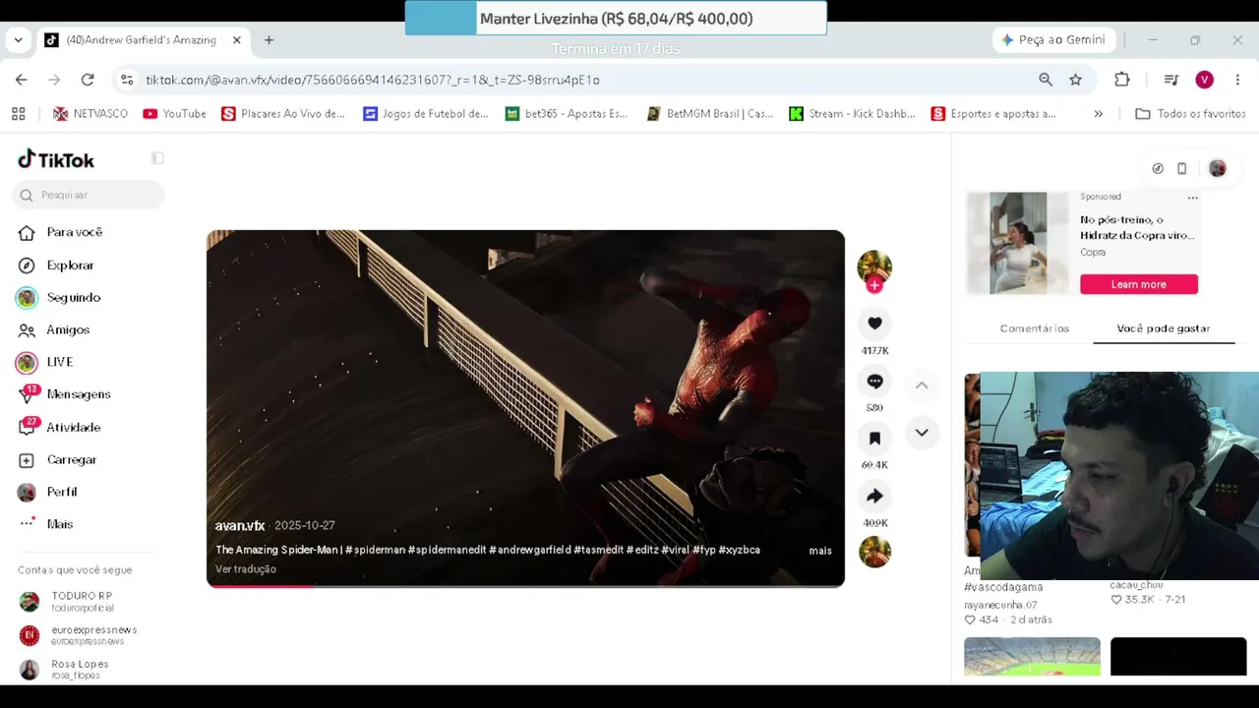Click Ver tradução under the caption
1259x708 pixels.
point(246,569)
